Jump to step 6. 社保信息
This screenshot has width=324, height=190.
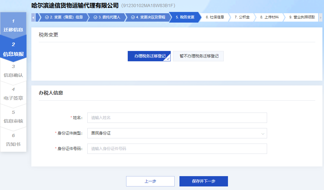point(215,17)
